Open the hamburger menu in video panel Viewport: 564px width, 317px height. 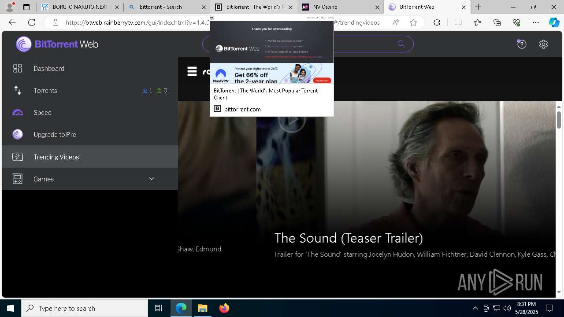point(192,71)
